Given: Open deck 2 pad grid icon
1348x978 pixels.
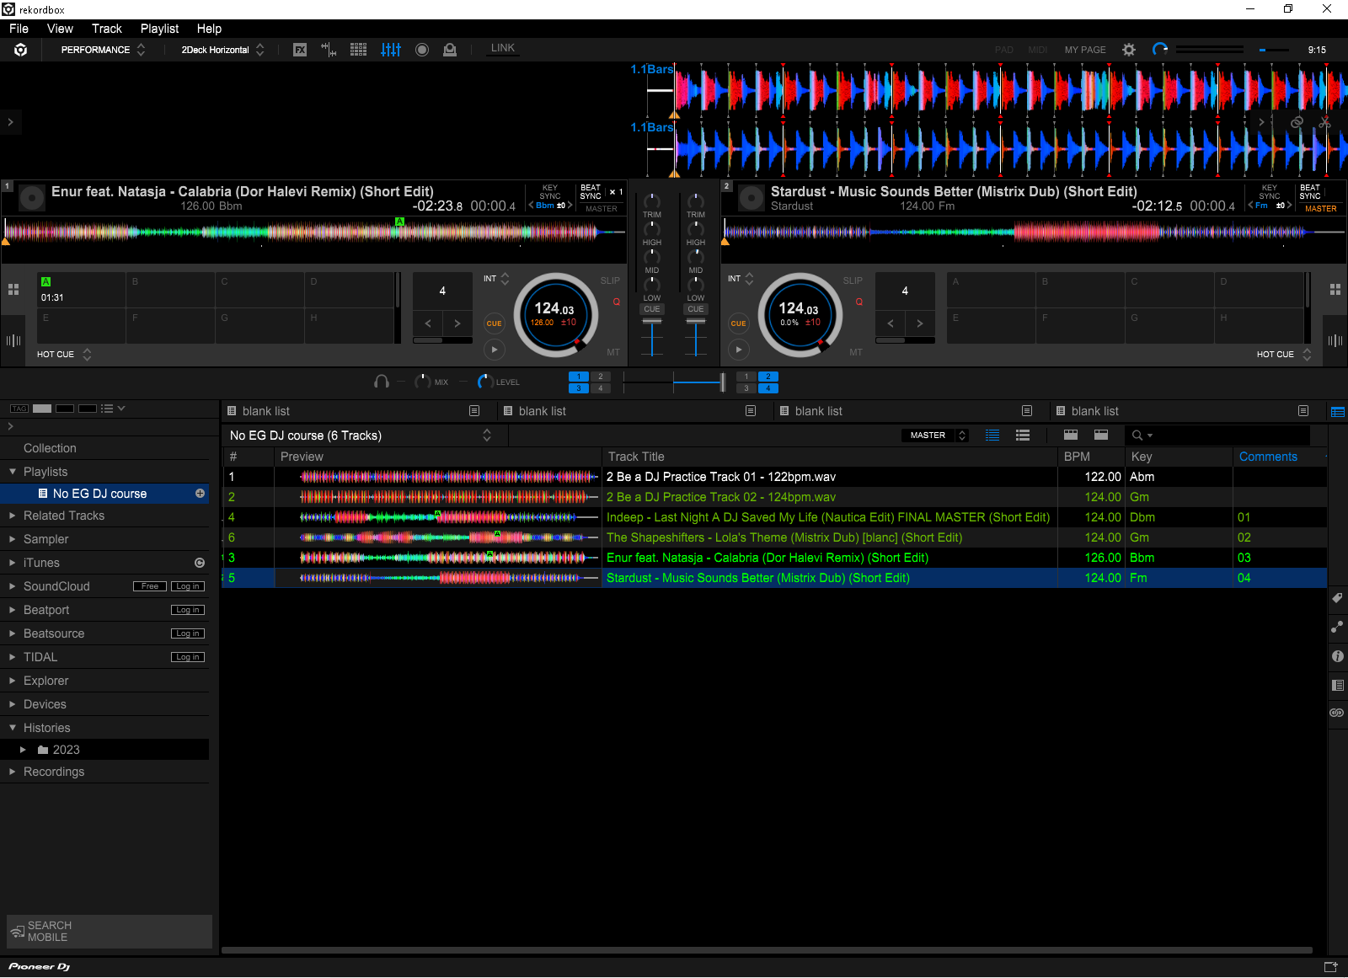Looking at the screenshot, I should point(1335,290).
